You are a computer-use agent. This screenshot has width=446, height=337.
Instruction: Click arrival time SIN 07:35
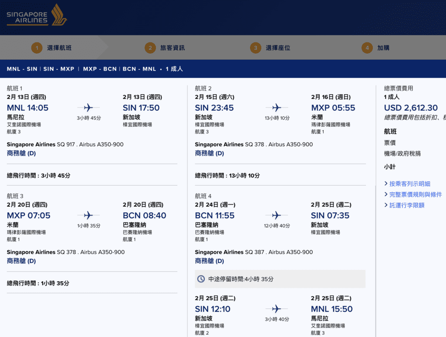[330, 215]
